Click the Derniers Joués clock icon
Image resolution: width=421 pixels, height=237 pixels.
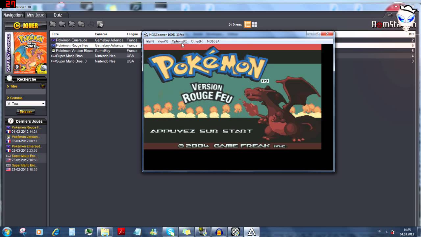11,121
